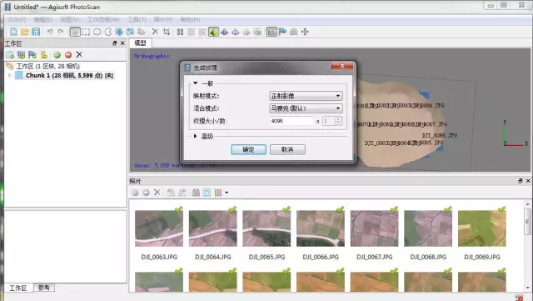Switch to the 工作区 tab at bottom
This screenshot has width=533, height=301.
[18, 288]
